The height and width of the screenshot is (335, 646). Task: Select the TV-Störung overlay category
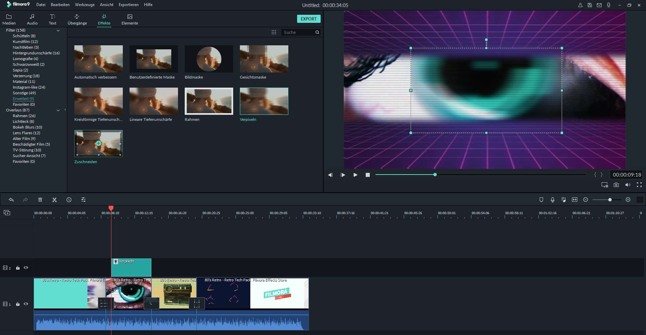27,150
